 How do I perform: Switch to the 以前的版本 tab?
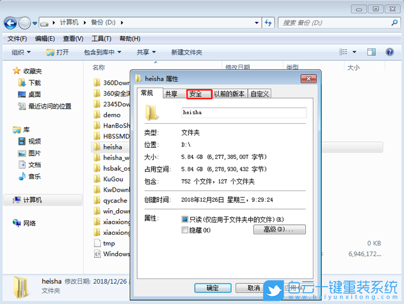tap(230, 94)
